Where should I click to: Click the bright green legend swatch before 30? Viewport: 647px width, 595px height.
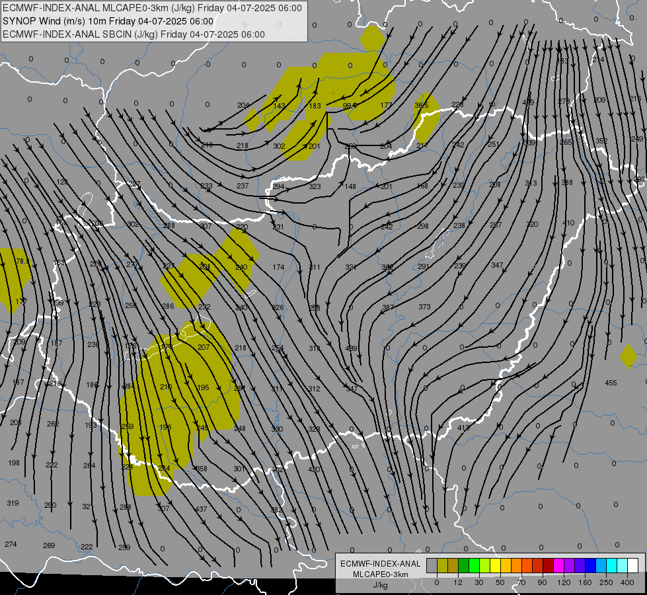[474, 565]
